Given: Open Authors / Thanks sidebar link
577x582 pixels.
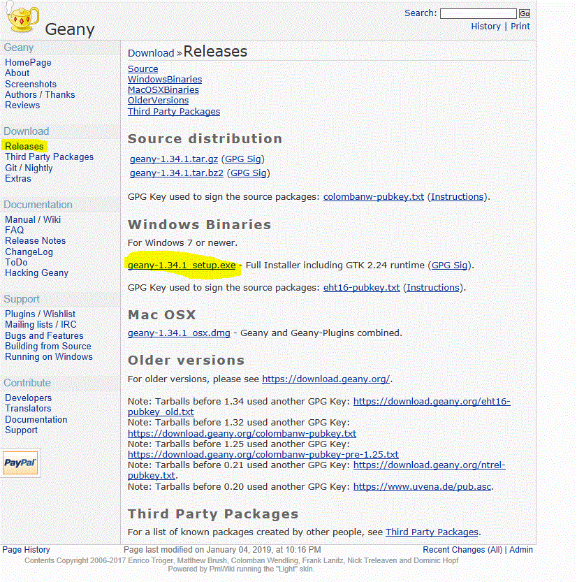Looking at the screenshot, I should point(40,94).
